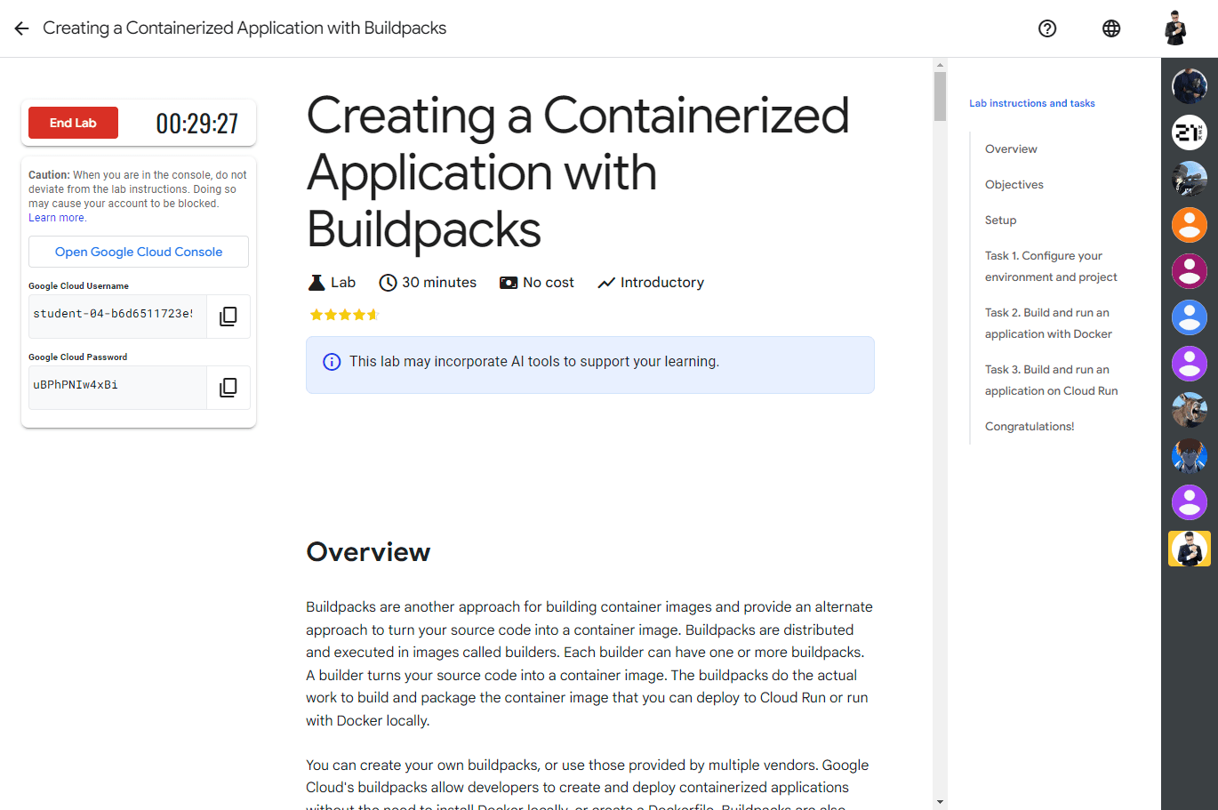Click the content scrollbar up arrow
The image size is (1218, 810).
[x=940, y=65]
